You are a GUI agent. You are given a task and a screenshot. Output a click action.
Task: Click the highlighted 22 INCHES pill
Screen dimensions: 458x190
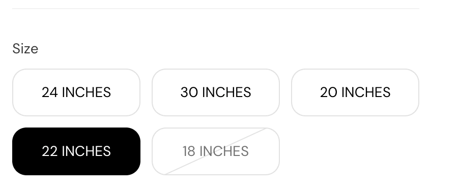tap(76, 151)
